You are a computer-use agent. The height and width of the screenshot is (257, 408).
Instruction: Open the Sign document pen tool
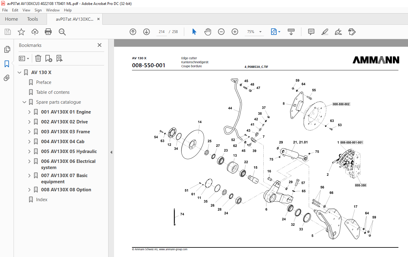coord(338,32)
